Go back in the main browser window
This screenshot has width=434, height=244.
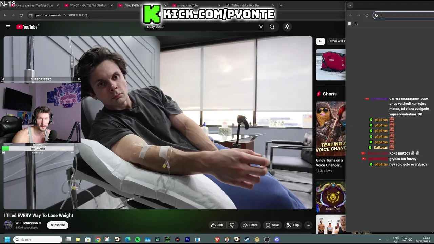coord(5,15)
